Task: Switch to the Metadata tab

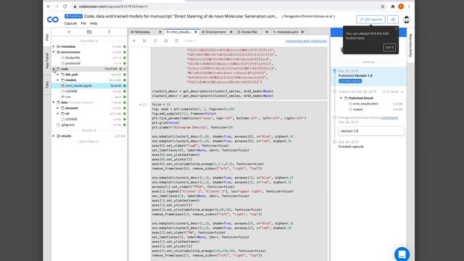Action: [x=142, y=32]
